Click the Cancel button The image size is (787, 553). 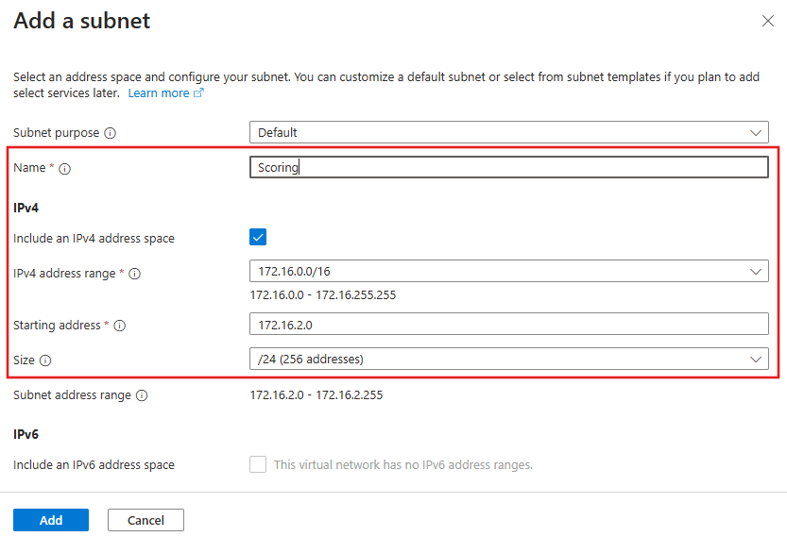(x=145, y=519)
